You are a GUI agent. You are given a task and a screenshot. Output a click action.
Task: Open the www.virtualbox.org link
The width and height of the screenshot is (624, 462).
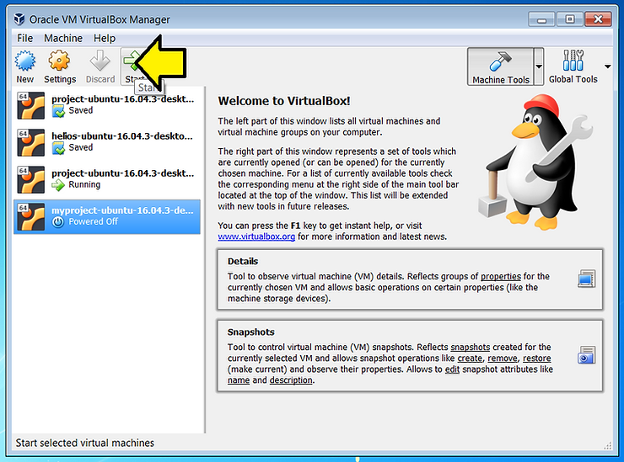(x=256, y=236)
